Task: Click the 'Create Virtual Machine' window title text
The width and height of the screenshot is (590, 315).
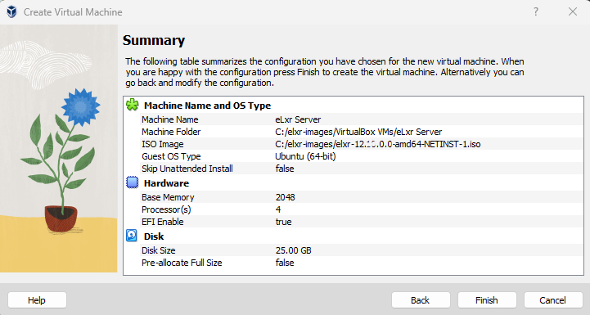Action: coord(73,12)
